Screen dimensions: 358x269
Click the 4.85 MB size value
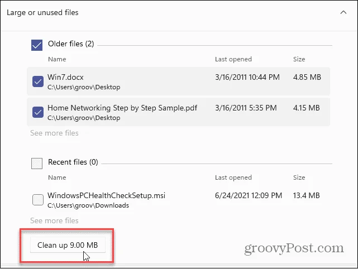point(307,77)
